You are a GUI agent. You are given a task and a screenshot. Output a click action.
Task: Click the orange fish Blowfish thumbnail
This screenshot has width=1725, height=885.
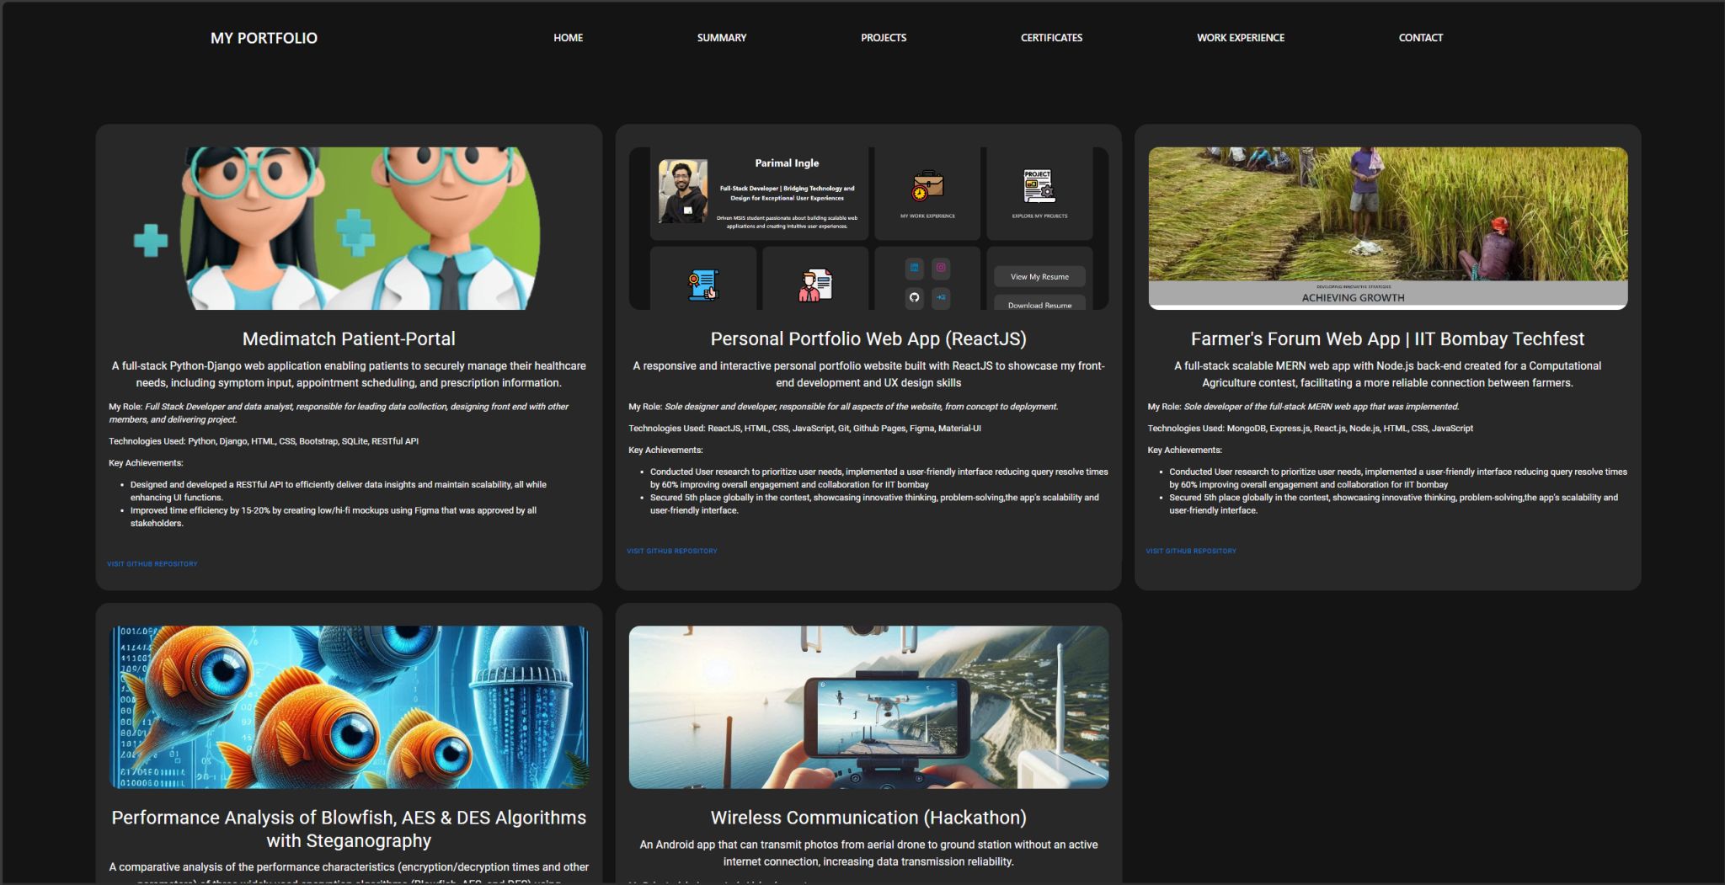[350, 707]
